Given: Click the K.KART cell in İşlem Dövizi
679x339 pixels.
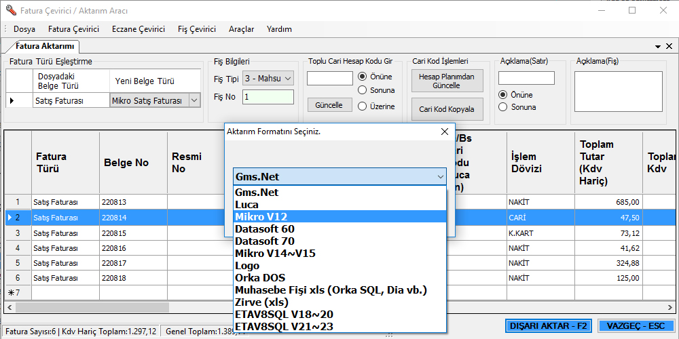Looking at the screenshot, I should [x=541, y=233].
